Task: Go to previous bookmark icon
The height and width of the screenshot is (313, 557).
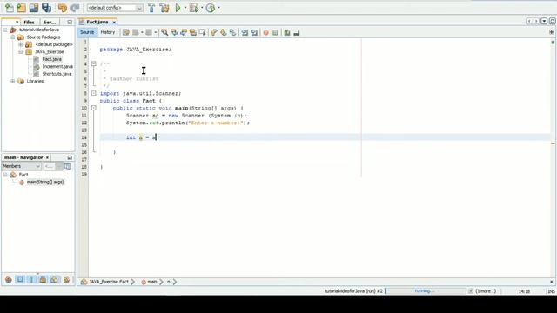Action: tap(214, 33)
